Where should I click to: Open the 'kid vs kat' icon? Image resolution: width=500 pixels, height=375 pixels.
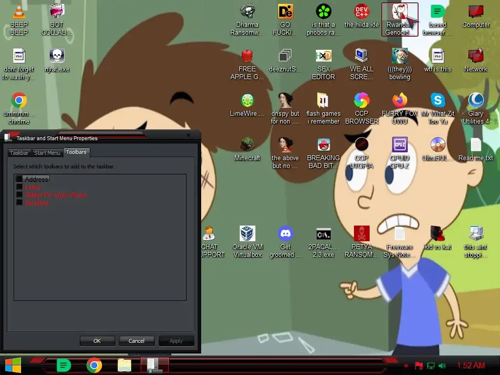[x=437, y=238]
